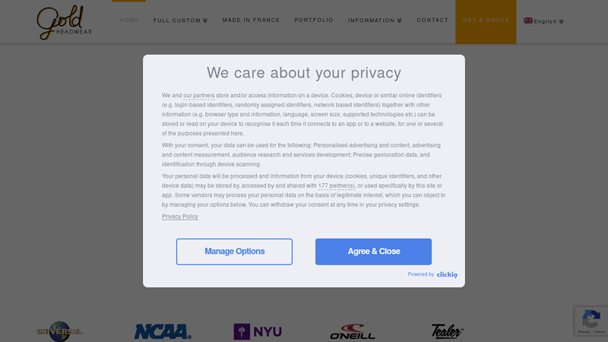Click the Clickio powered-by logo
This screenshot has height=342, width=608.
click(x=447, y=274)
